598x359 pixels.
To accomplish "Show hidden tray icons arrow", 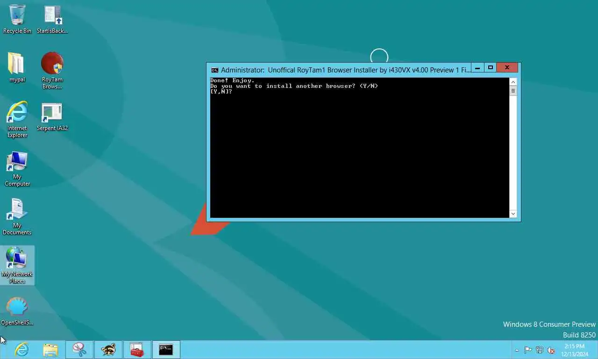I will coord(517,350).
